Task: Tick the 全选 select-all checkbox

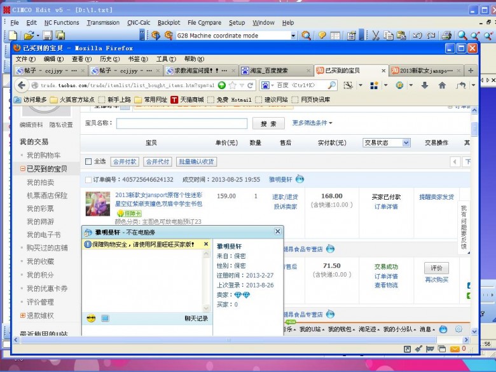Action: tap(88, 162)
